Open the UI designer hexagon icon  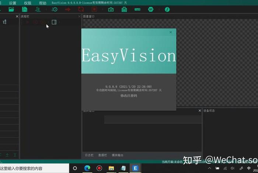click(x=151, y=9)
